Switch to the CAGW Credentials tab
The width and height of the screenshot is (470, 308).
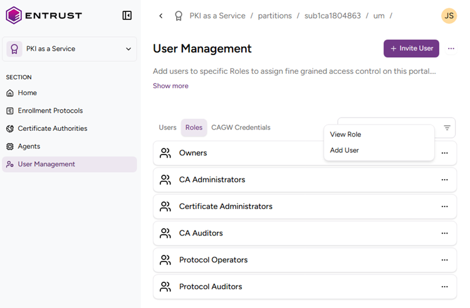click(241, 128)
